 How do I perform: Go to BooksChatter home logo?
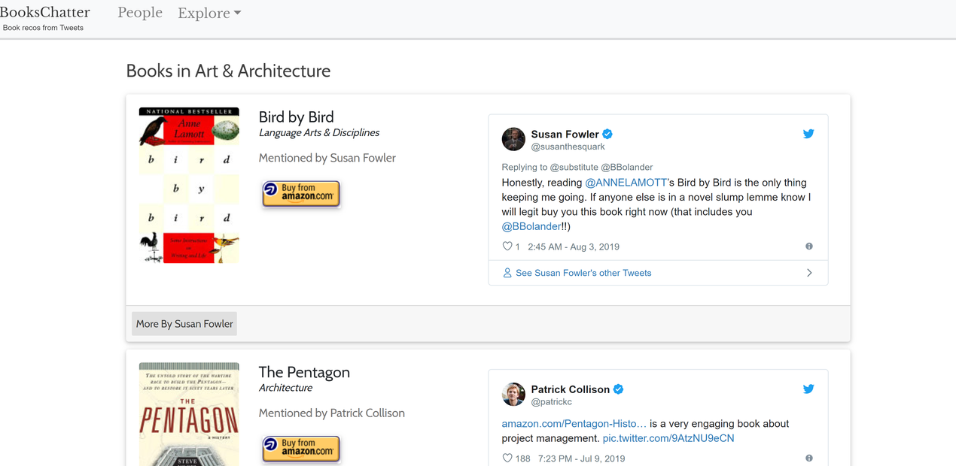(45, 12)
